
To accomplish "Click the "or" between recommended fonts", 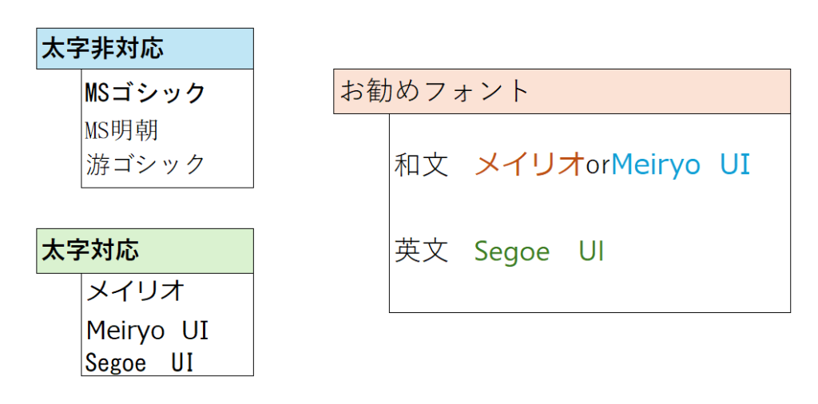I will tap(598, 166).
